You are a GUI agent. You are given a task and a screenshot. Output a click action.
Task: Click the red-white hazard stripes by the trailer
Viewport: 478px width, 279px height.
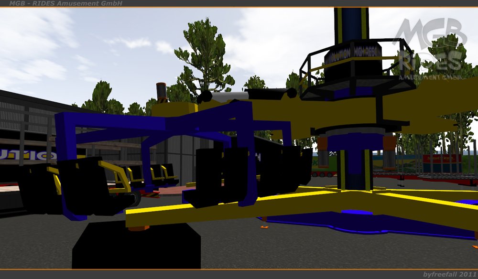(151, 193)
